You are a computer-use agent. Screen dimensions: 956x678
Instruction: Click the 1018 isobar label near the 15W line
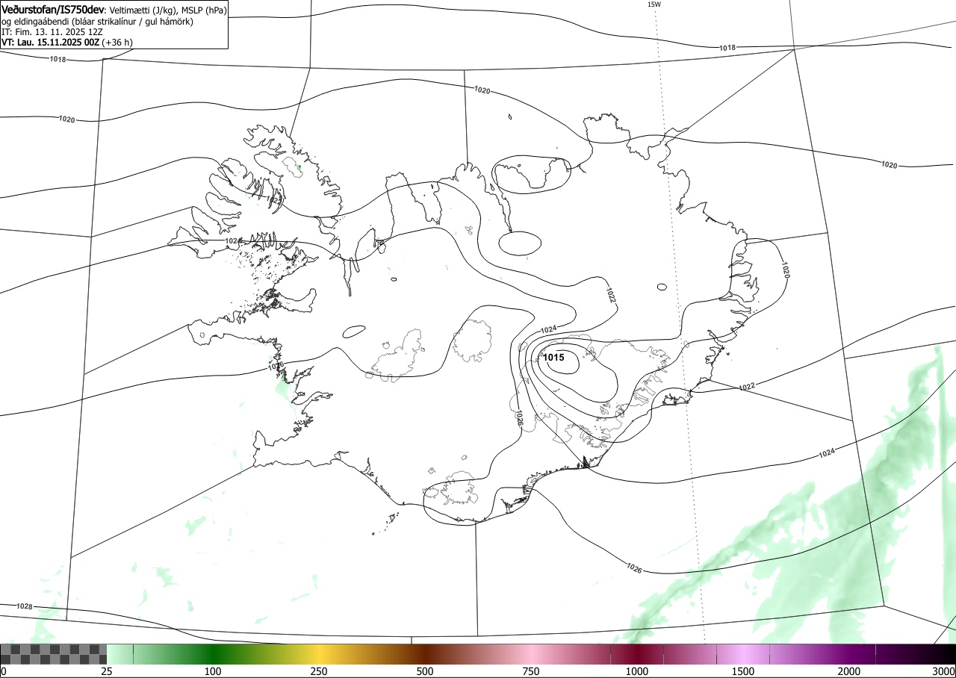[x=727, y=48]
